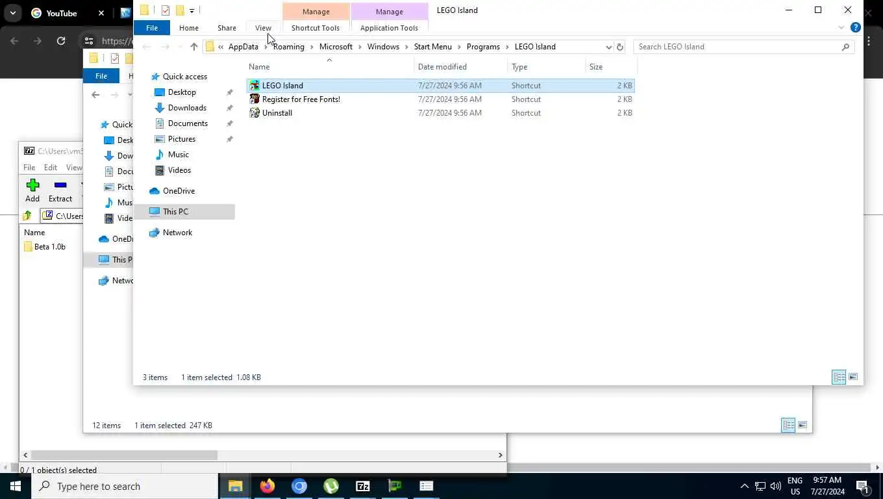
Task: Open Documents in the navigation pane
Action: pos(188,123)
